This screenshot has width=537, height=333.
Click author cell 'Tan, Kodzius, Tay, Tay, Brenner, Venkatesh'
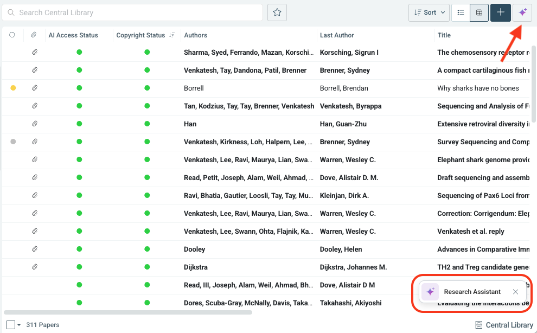coord(249,106)
